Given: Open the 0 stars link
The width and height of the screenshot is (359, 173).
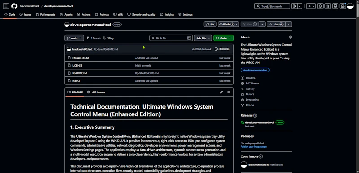Looking at the screenshot, I should (x=247, y=94).
